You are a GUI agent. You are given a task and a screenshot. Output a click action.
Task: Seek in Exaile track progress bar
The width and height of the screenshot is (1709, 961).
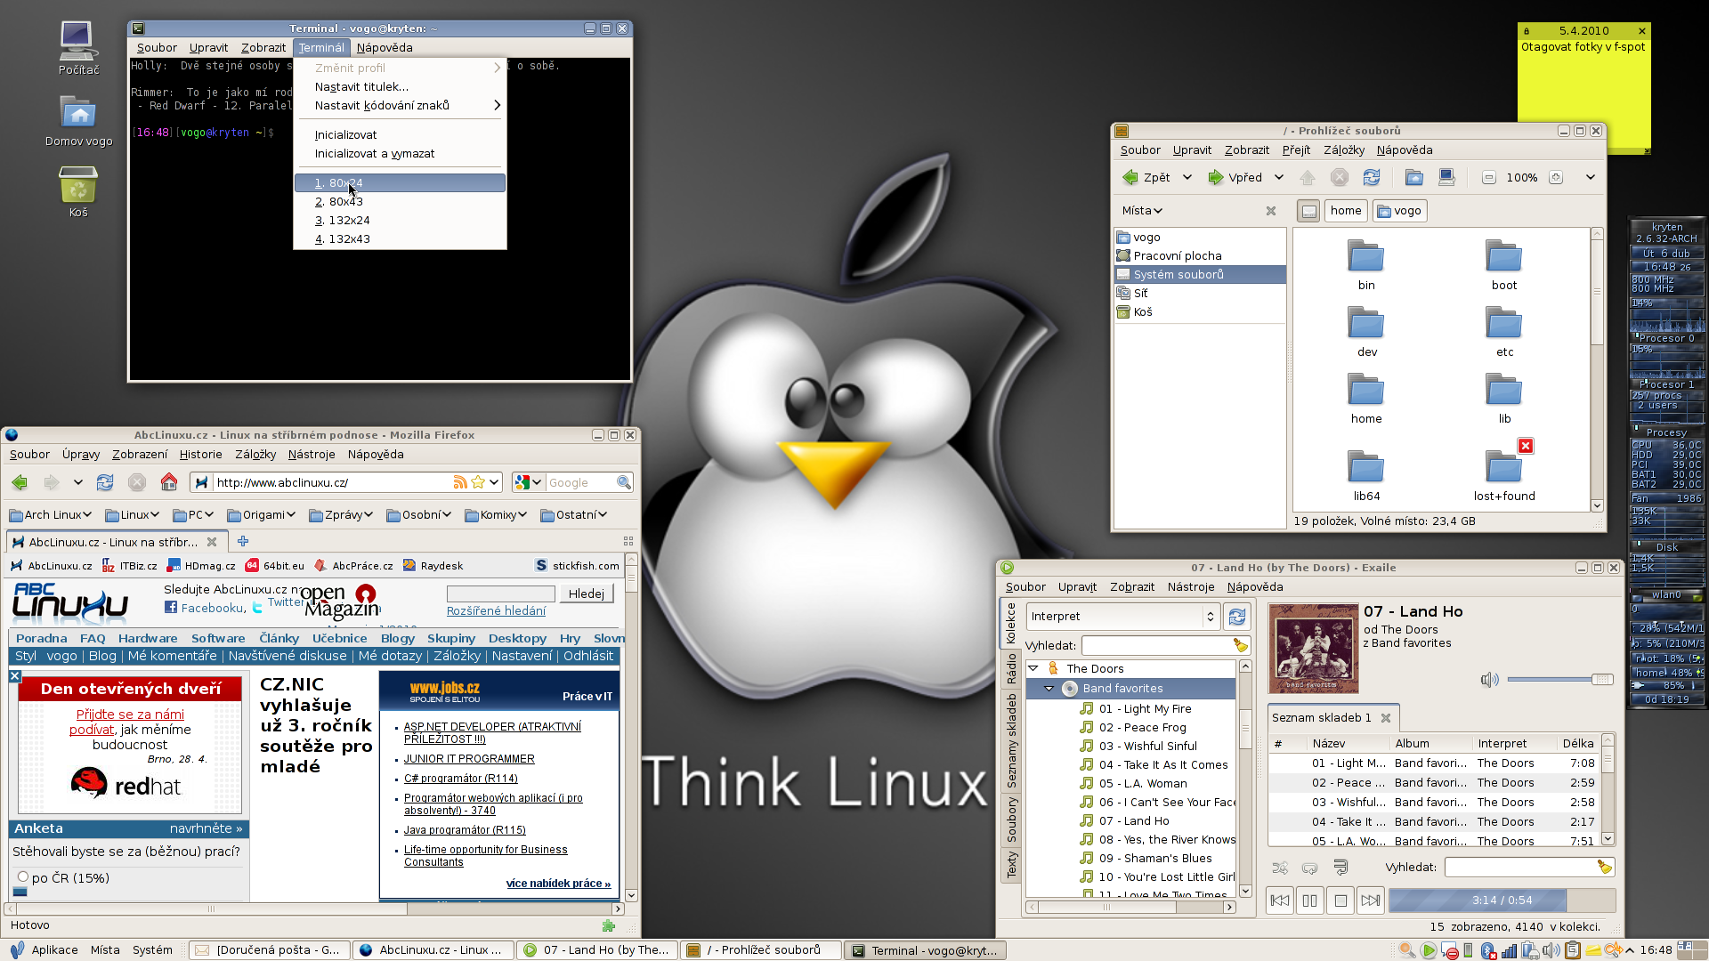[1502, 900]
